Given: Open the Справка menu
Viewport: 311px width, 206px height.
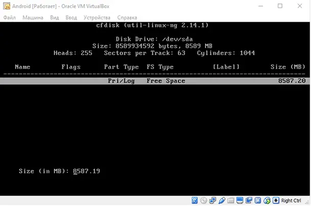Looking at the screenshot, I should pos(127,18).
